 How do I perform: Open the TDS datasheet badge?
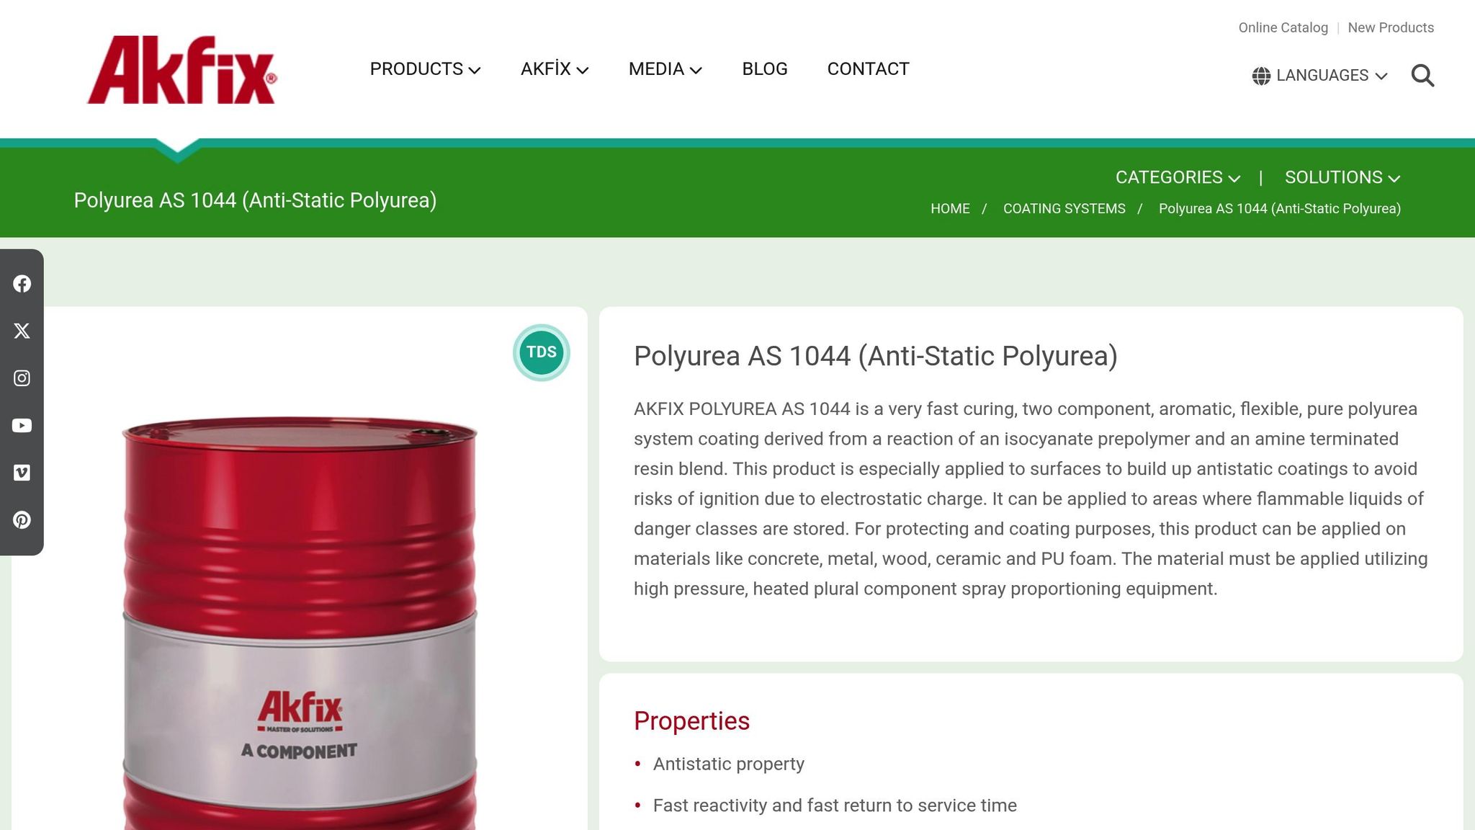click(x=542, y=352)
